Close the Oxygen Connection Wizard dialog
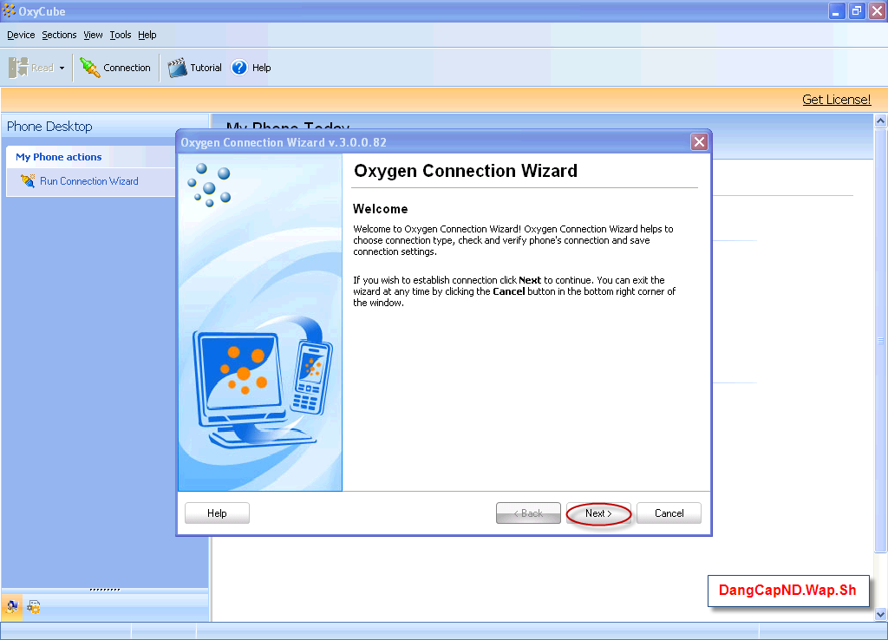Viewport: 888px width, 640px height. click(700, 142)
